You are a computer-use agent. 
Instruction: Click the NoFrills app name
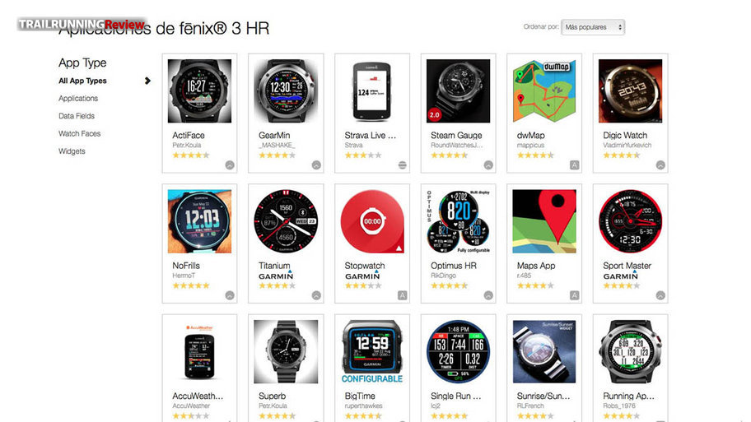pyautogui.click(x=186, y=266)
